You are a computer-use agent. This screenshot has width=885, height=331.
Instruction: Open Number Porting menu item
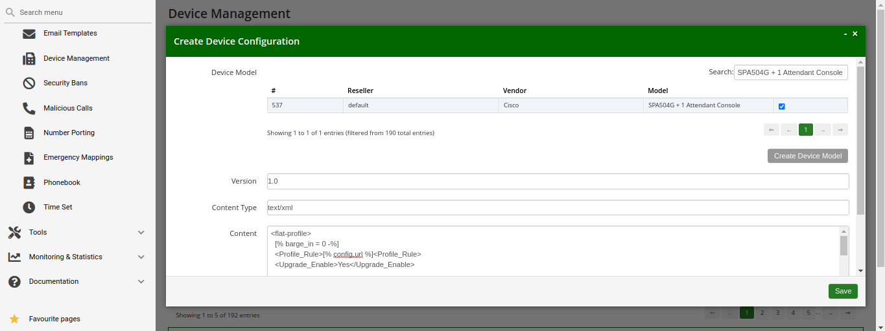click(x=69, y=133)
